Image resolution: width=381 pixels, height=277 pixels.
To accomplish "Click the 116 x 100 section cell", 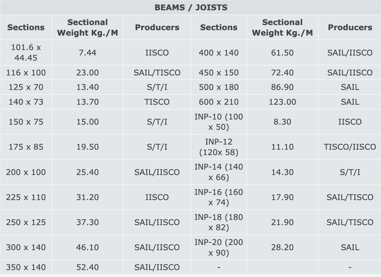I will click(26, 73).
